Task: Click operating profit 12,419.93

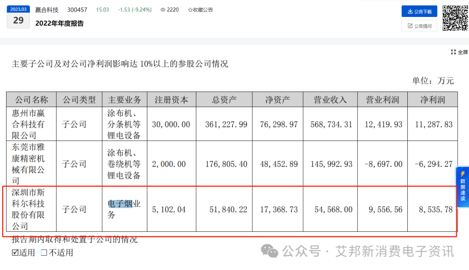Action: pos(383,124)
